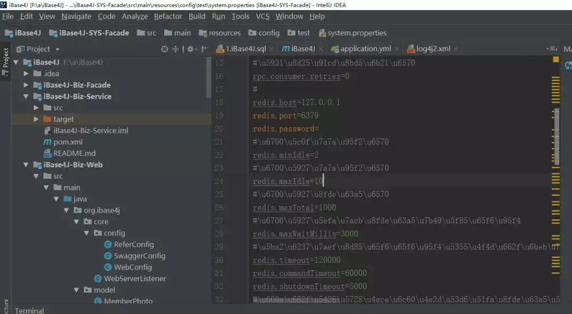Viewport: 572px width, 314px height.
Task: Collapse the org.ibase4j package
Action: tap(66, 210)
